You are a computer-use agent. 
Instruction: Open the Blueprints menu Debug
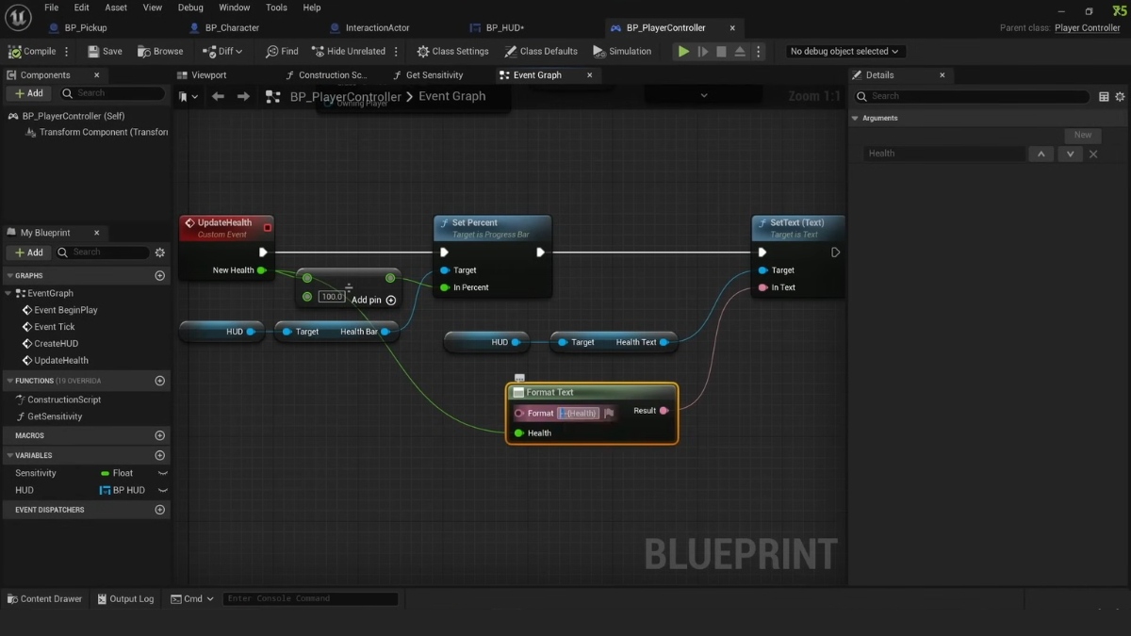point(190,8)
